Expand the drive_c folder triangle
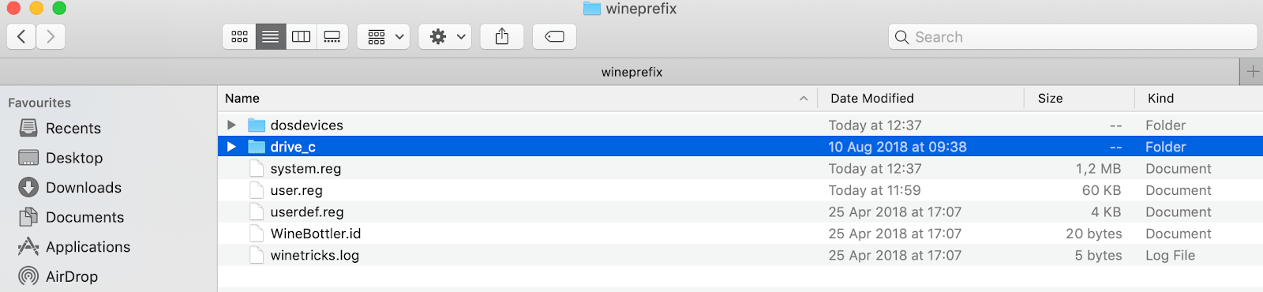Viewport: 1263px width, 292px height. point(231,147)
